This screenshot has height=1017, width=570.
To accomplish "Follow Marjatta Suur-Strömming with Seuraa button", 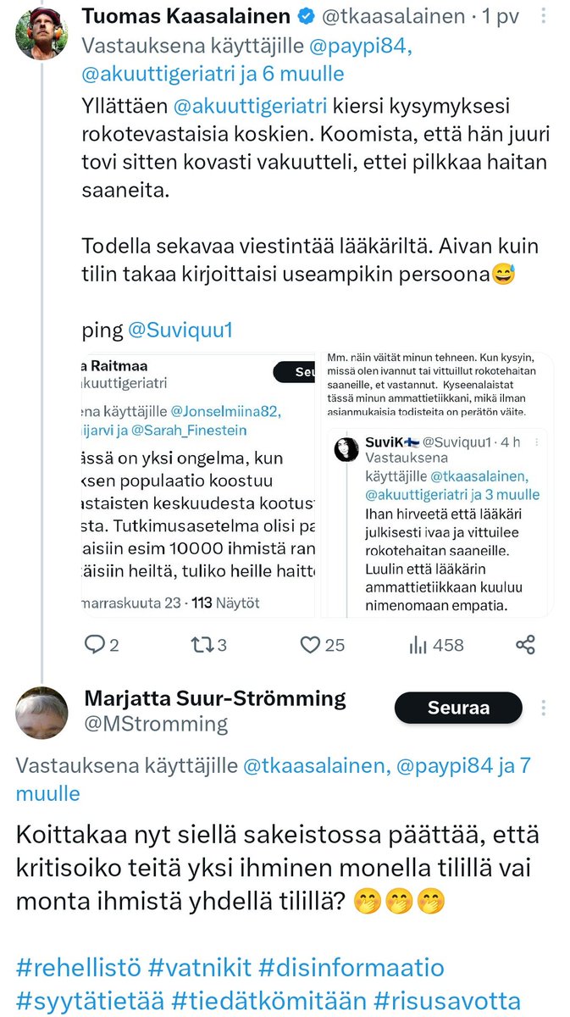I will coord(458,708).
